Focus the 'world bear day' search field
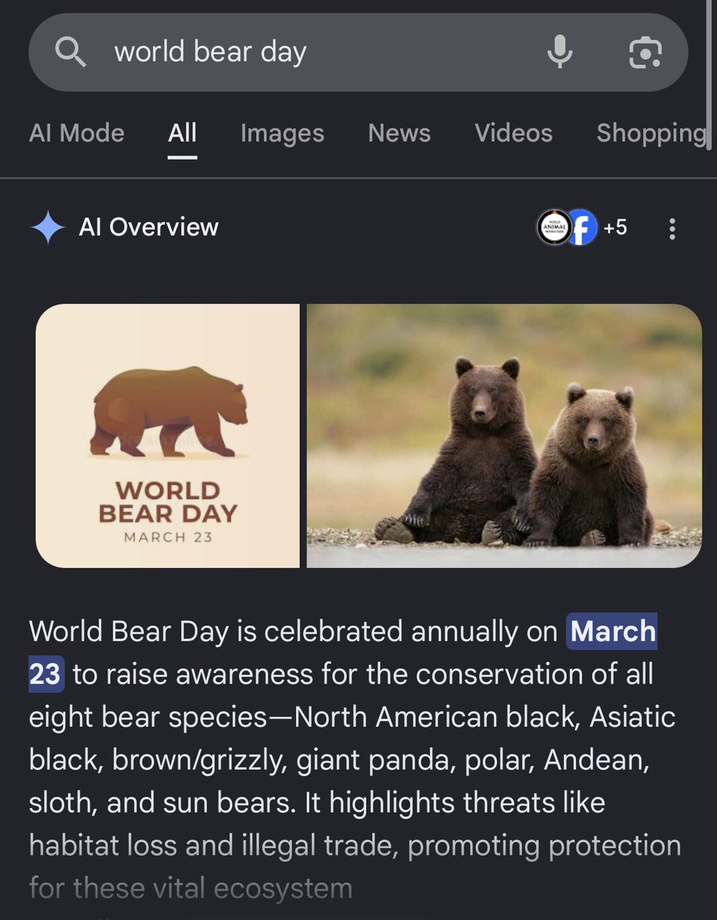The image size is (717, 920). click(358, 52)
